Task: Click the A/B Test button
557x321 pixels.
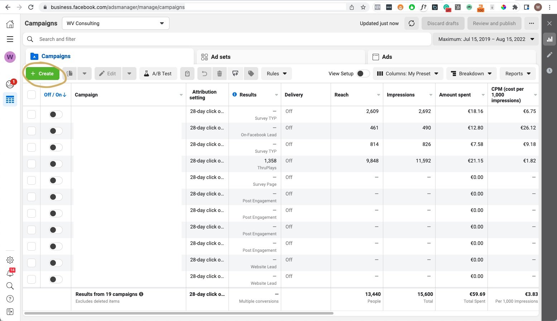Action: 158,74
